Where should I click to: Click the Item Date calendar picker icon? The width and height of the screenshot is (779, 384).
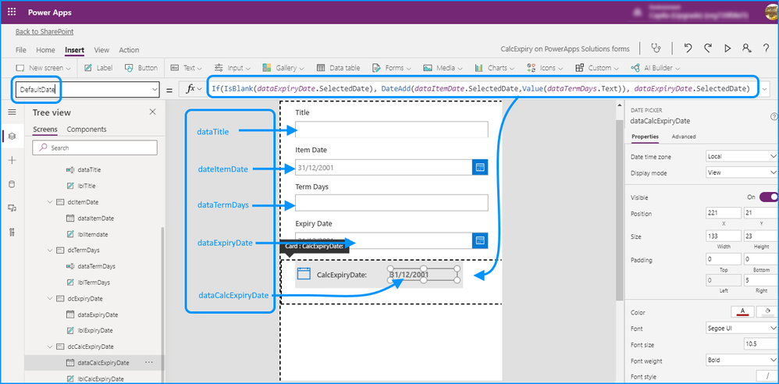click(480, 167)
